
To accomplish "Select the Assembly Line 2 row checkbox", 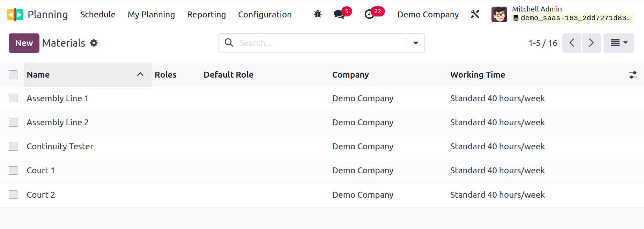I will coord(13,123).
